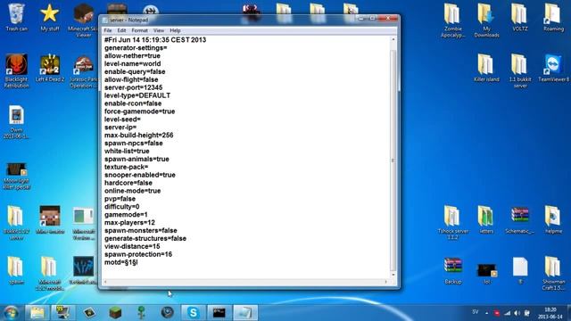Click Notepad horizontal scrollbar left arrow
This screenshot has height=321, width=571.
(x=105, y=282)
